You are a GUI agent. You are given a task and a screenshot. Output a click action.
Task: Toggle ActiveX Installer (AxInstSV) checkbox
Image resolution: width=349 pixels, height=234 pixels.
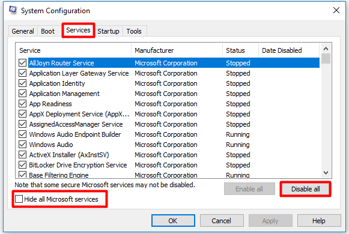22,155
